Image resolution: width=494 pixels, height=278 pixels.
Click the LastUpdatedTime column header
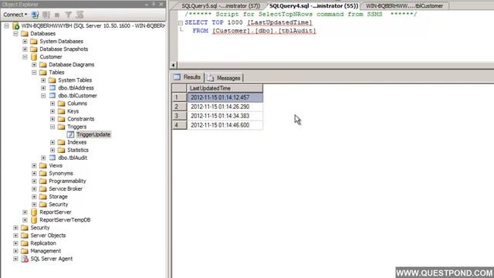(225, 88)
